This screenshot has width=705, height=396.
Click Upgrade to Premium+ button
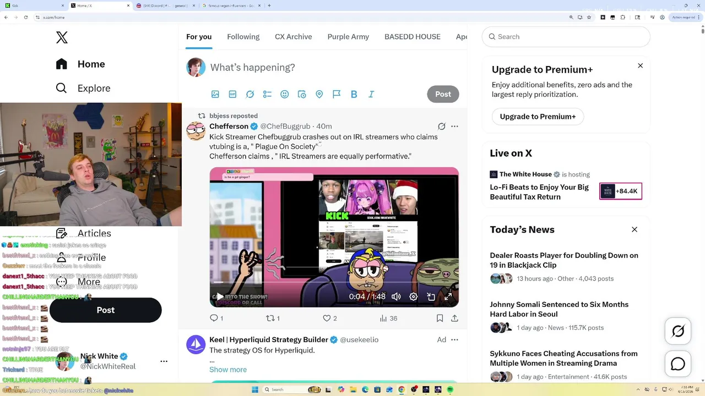[x=538, y=117]
